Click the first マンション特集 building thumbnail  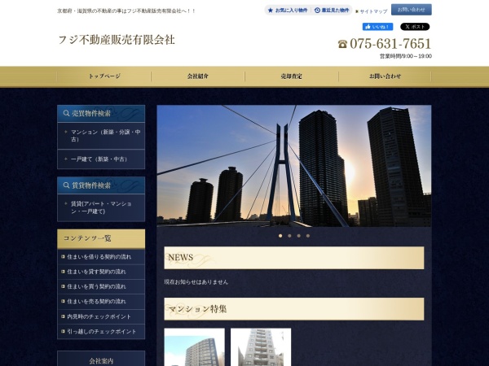[194, 347]
